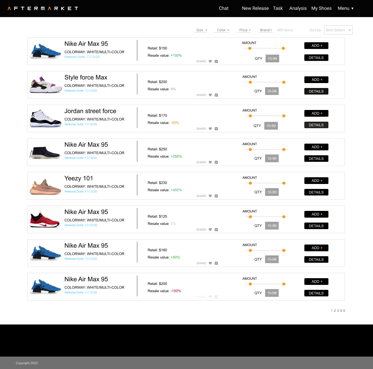Click right amount slider handle for Style force Max
373x369 pixels.
(284, 82)
